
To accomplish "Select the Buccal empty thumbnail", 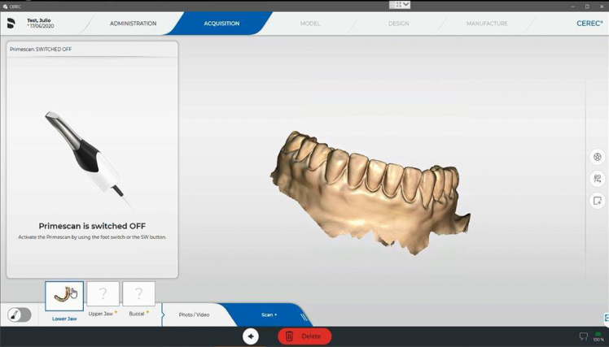I will click(x=138, y=294).
